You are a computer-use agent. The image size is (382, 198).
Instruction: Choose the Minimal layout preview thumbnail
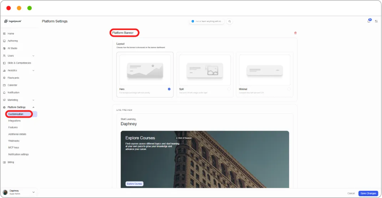265,70
